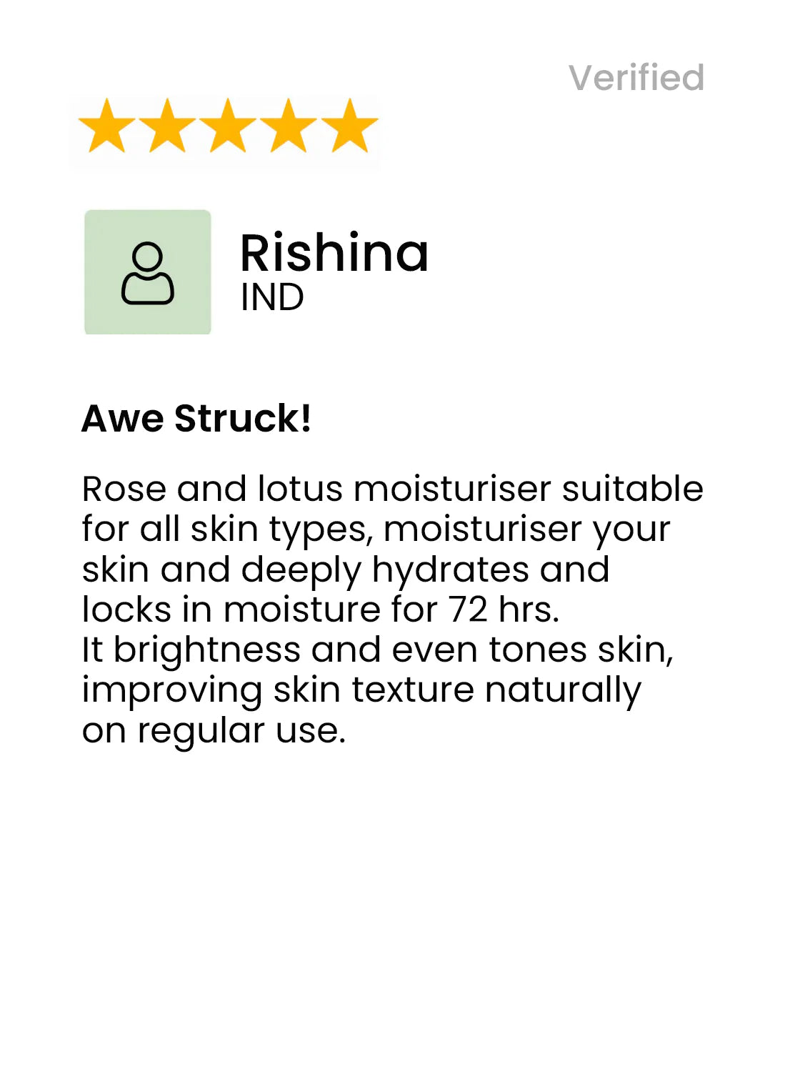Click the Verified label
This screenshot has width=795, height=1089.
click(x=636, y=77)
